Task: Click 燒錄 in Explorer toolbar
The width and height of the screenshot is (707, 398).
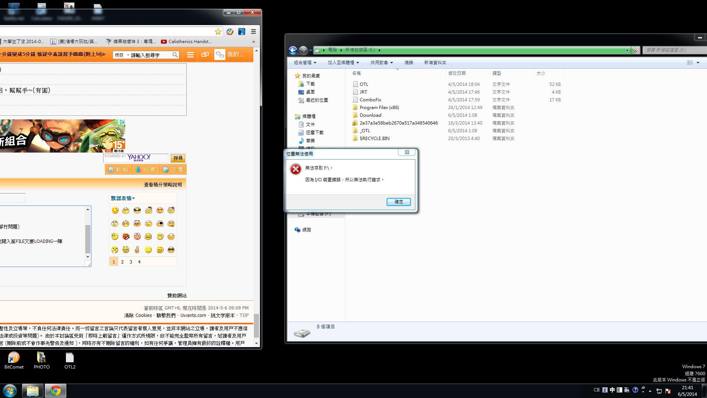Action: [409, 63]
